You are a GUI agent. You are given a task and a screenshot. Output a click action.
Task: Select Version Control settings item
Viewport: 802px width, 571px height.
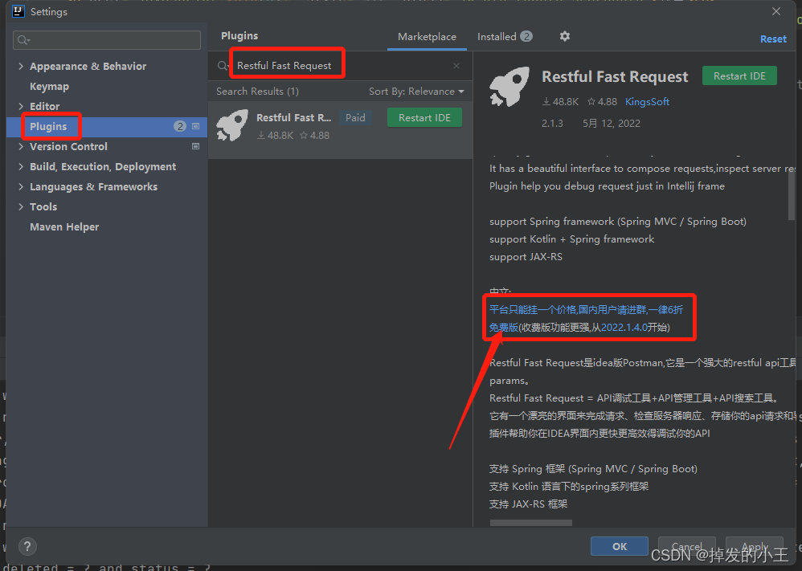tap(68, 146)
